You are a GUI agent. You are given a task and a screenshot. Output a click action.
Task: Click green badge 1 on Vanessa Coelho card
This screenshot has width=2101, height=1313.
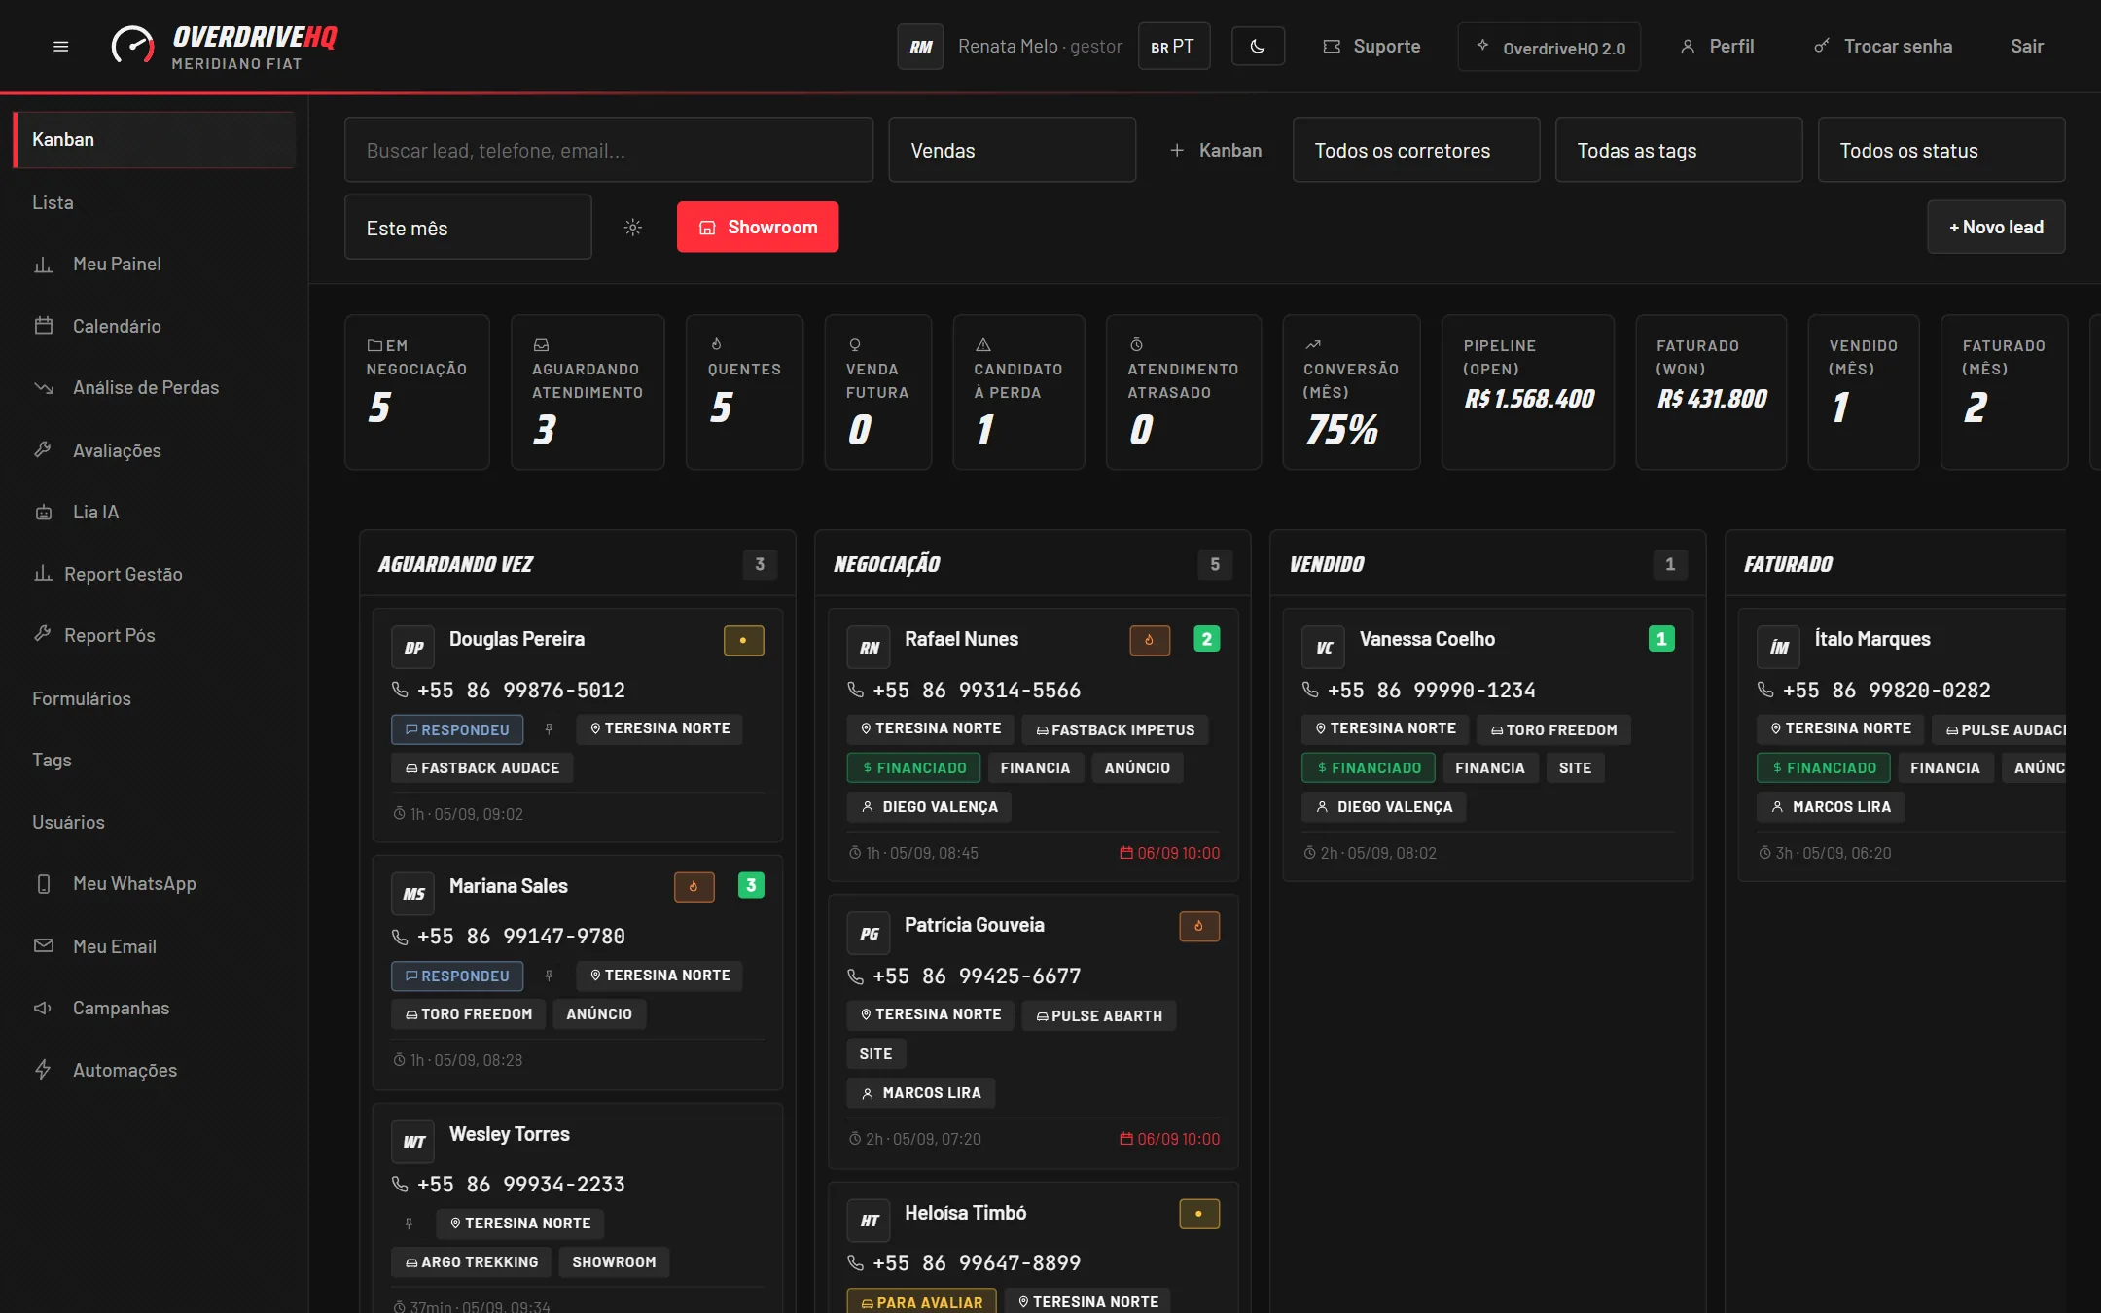click(x=1661, y=639)
